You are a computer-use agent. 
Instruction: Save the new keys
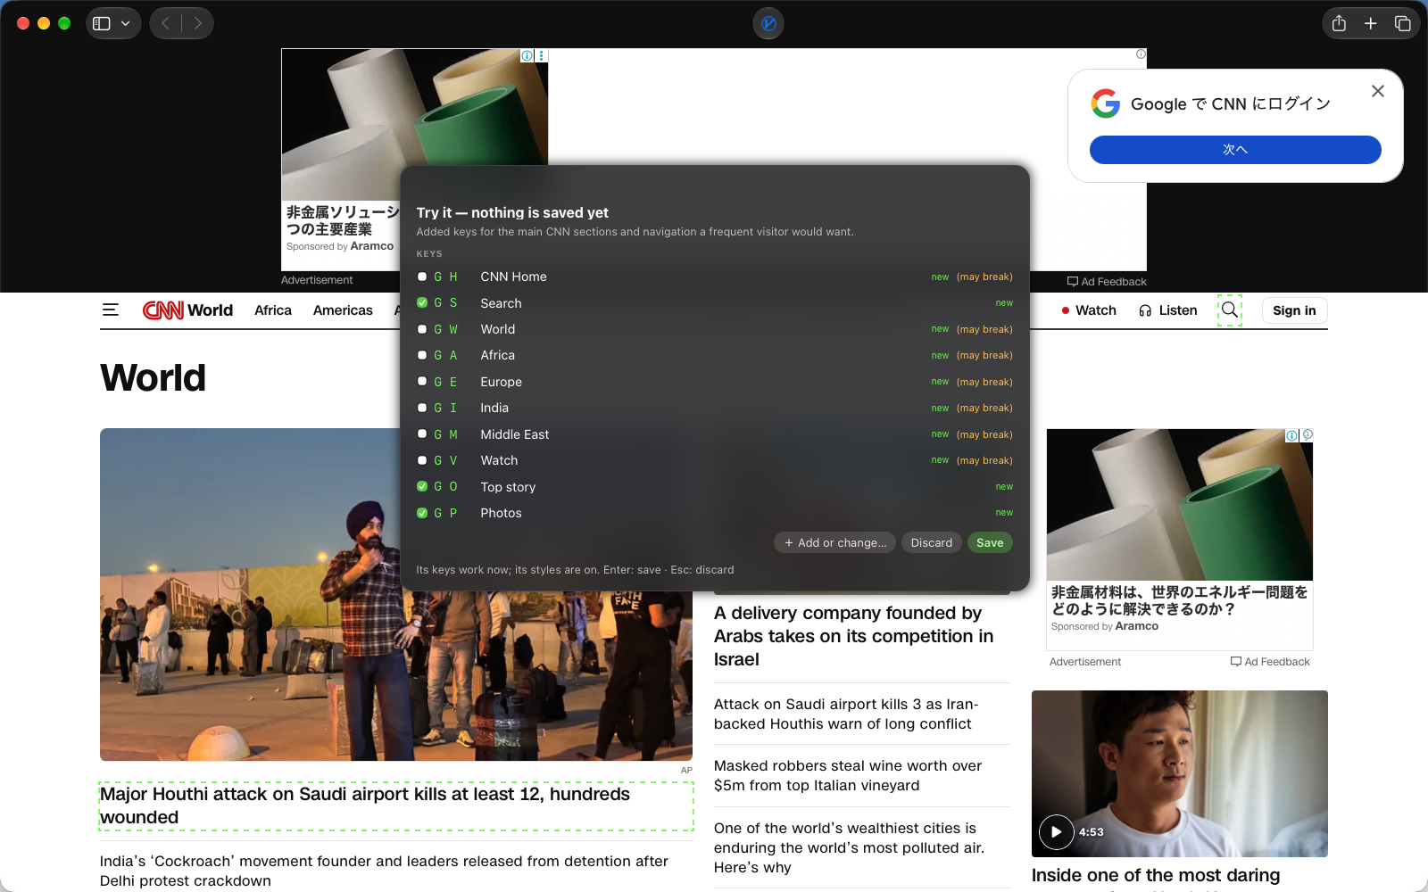tap(990, 542)
